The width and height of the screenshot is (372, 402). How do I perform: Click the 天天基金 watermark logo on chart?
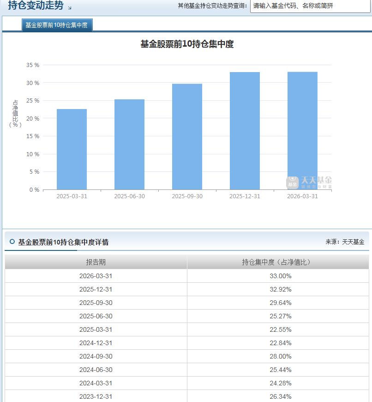tap(309, 183)
